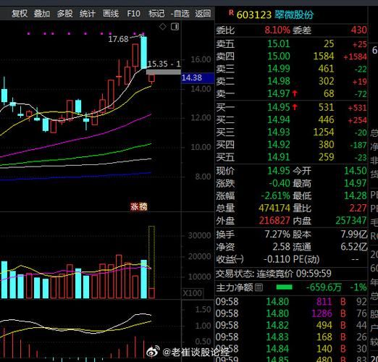Viewport: 378px width, 362px height.
Task: Open the 统计 statistics tool
Action: tap(88, 14)
